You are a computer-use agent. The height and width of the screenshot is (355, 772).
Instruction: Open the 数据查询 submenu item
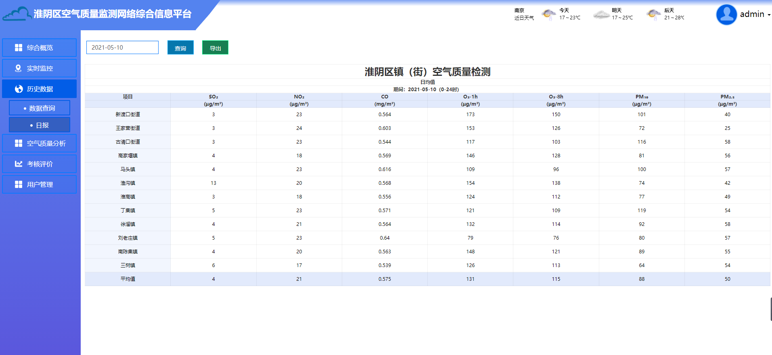click(40, 108)
